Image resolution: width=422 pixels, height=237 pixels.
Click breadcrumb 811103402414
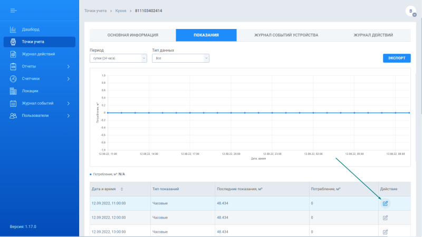pyautogui.click(x=149, y=11)
